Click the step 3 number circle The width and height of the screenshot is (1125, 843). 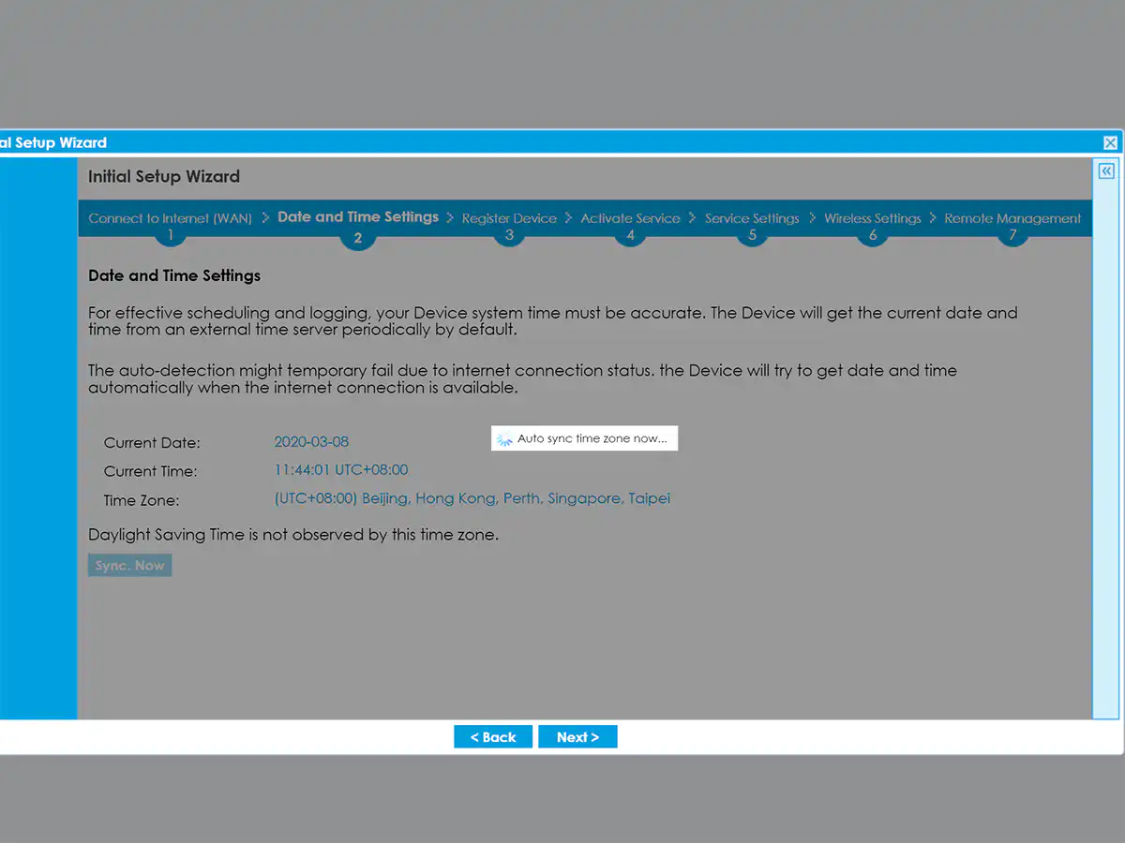pos(509,236)
